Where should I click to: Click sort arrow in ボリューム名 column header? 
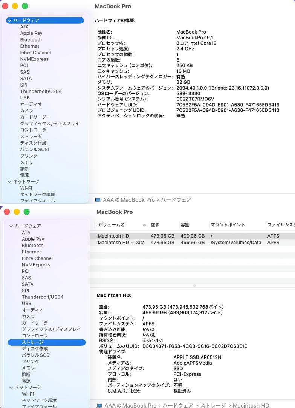point(145,225)
